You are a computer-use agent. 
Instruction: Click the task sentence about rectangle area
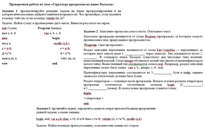coord(87,126)
